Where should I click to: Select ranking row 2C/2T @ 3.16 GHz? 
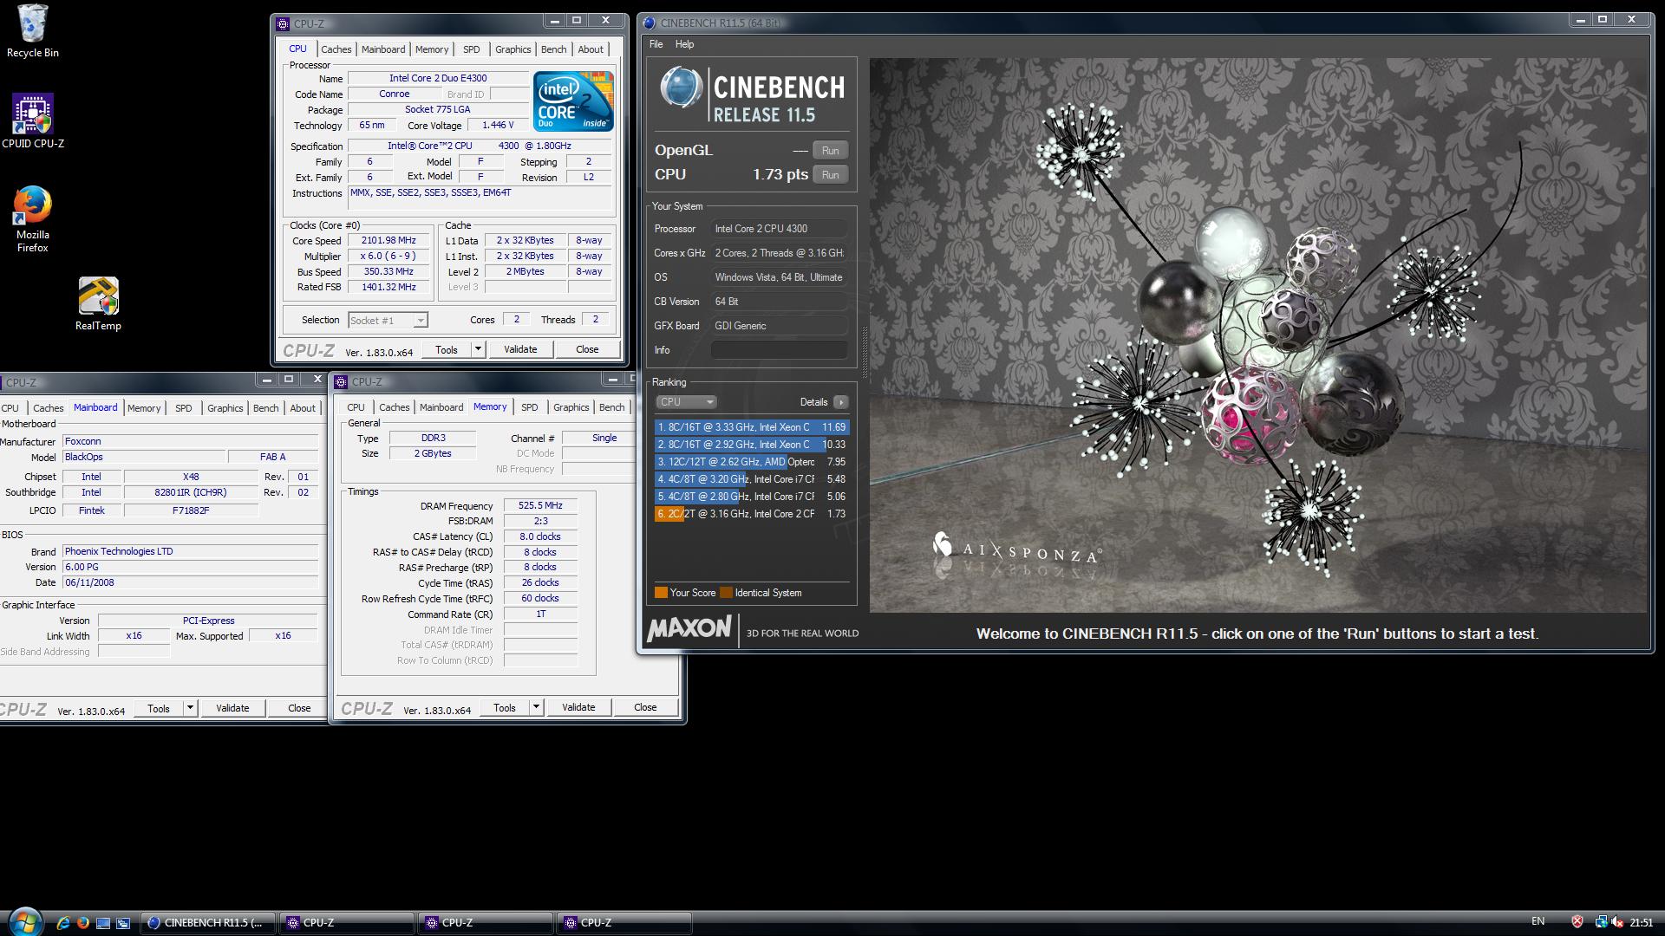coord(752,514)
